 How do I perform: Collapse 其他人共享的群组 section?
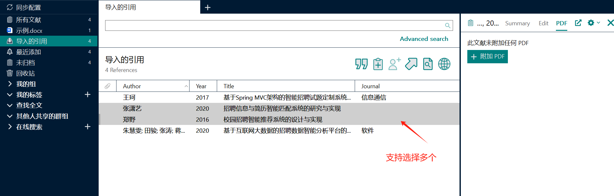point(10,116)
